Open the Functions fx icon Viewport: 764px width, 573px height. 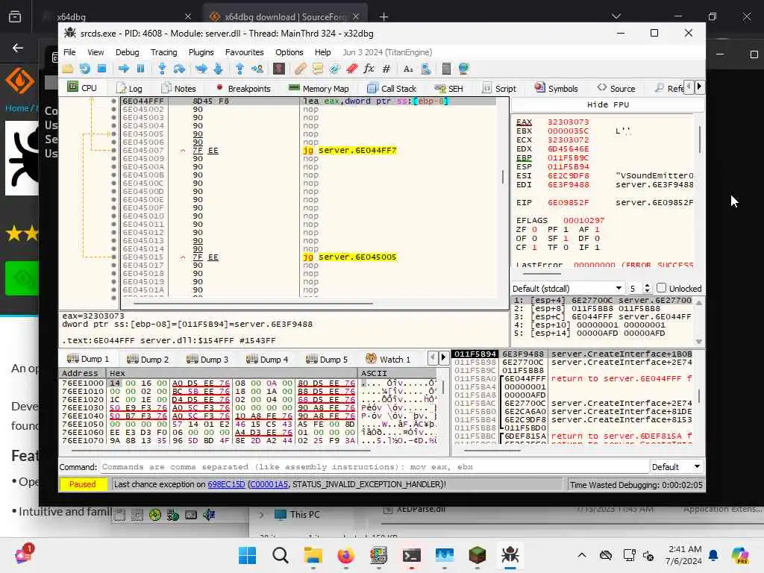click(x=369, y=69)
